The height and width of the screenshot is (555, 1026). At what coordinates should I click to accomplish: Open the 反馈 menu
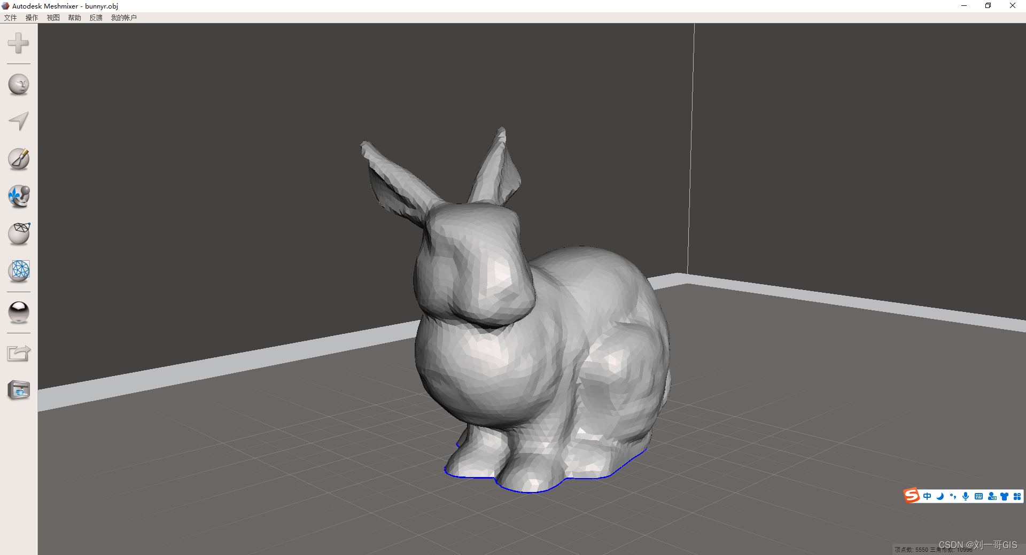pos(96,18)
